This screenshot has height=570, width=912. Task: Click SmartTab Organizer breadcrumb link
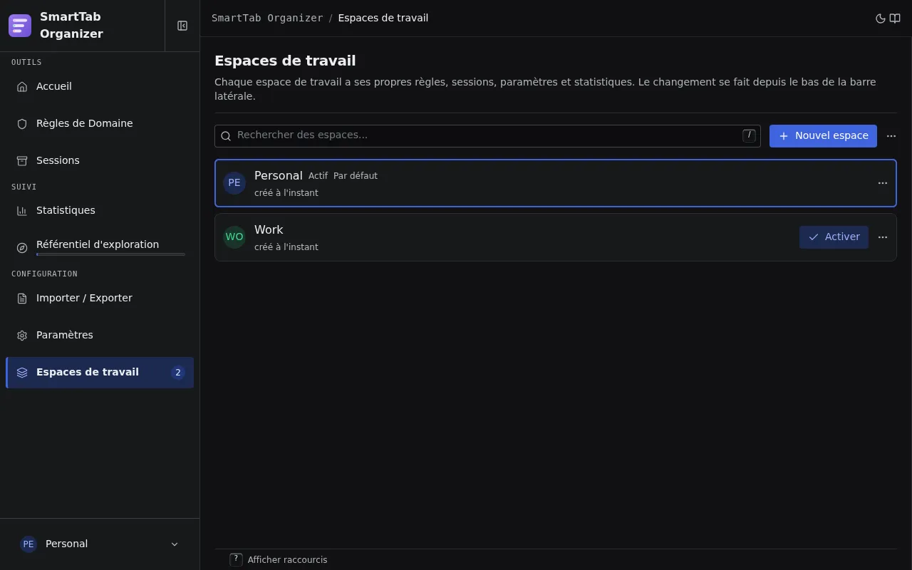click(x=267, y=18)
